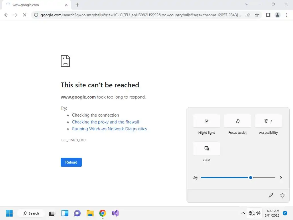Click the taskbar Search box
The image size is (293, 220).
pyautogui.click(x=31, y=213)
